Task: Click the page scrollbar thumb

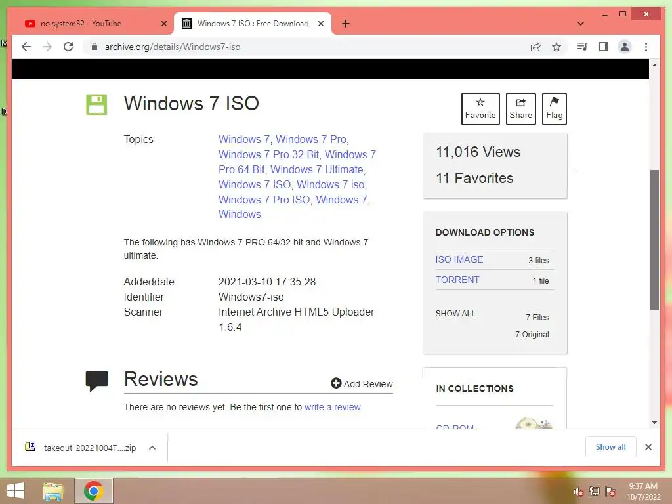Action: pyautogui.click(x=654, y=240)
